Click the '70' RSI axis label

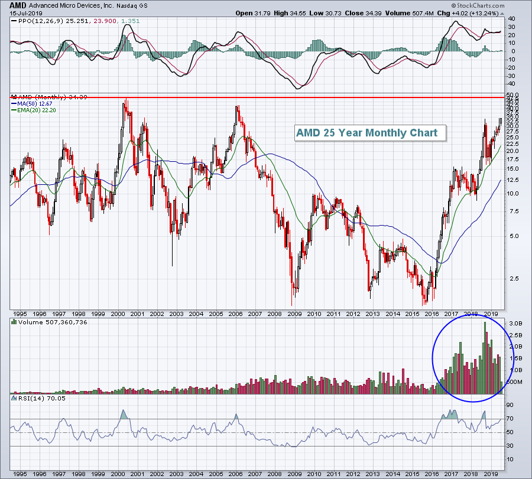click(510, 419)
